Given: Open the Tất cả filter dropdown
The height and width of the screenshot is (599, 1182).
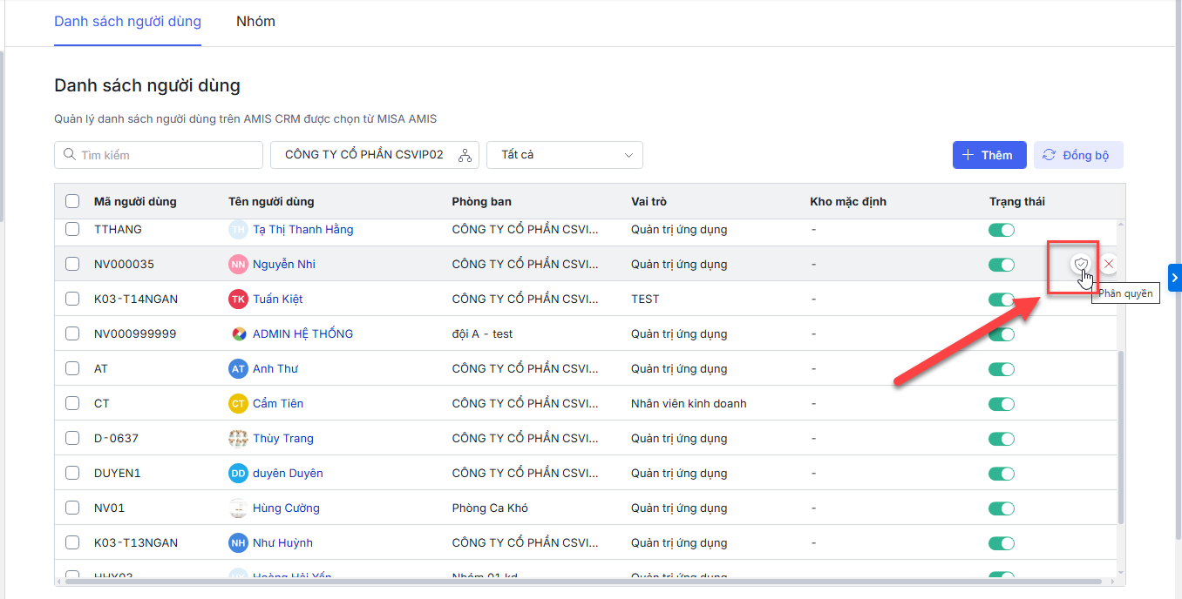Looking at the screenshot, I should point(564,155).
